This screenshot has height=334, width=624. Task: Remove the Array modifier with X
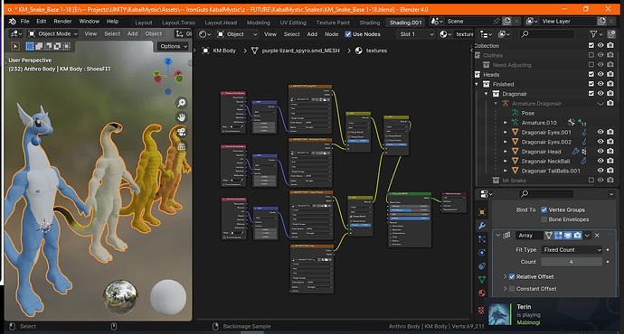click(597, 236)
